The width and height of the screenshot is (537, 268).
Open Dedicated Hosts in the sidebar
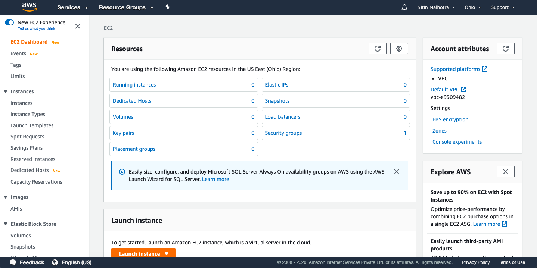coord(30,170)
